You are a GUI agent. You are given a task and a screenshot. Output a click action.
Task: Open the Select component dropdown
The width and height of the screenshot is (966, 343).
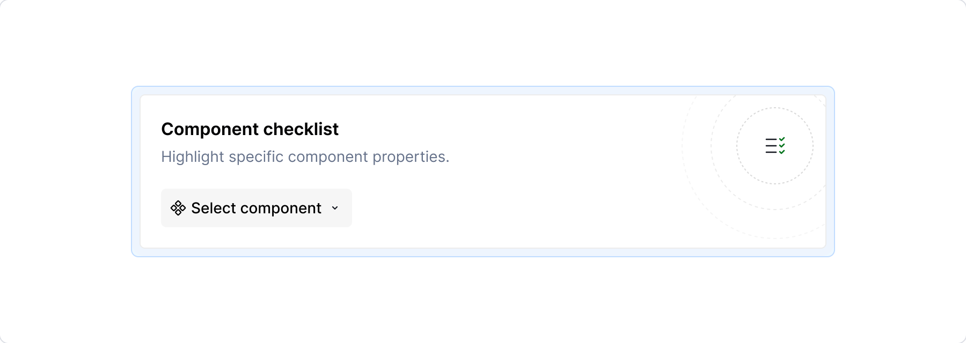coord(256,208)
